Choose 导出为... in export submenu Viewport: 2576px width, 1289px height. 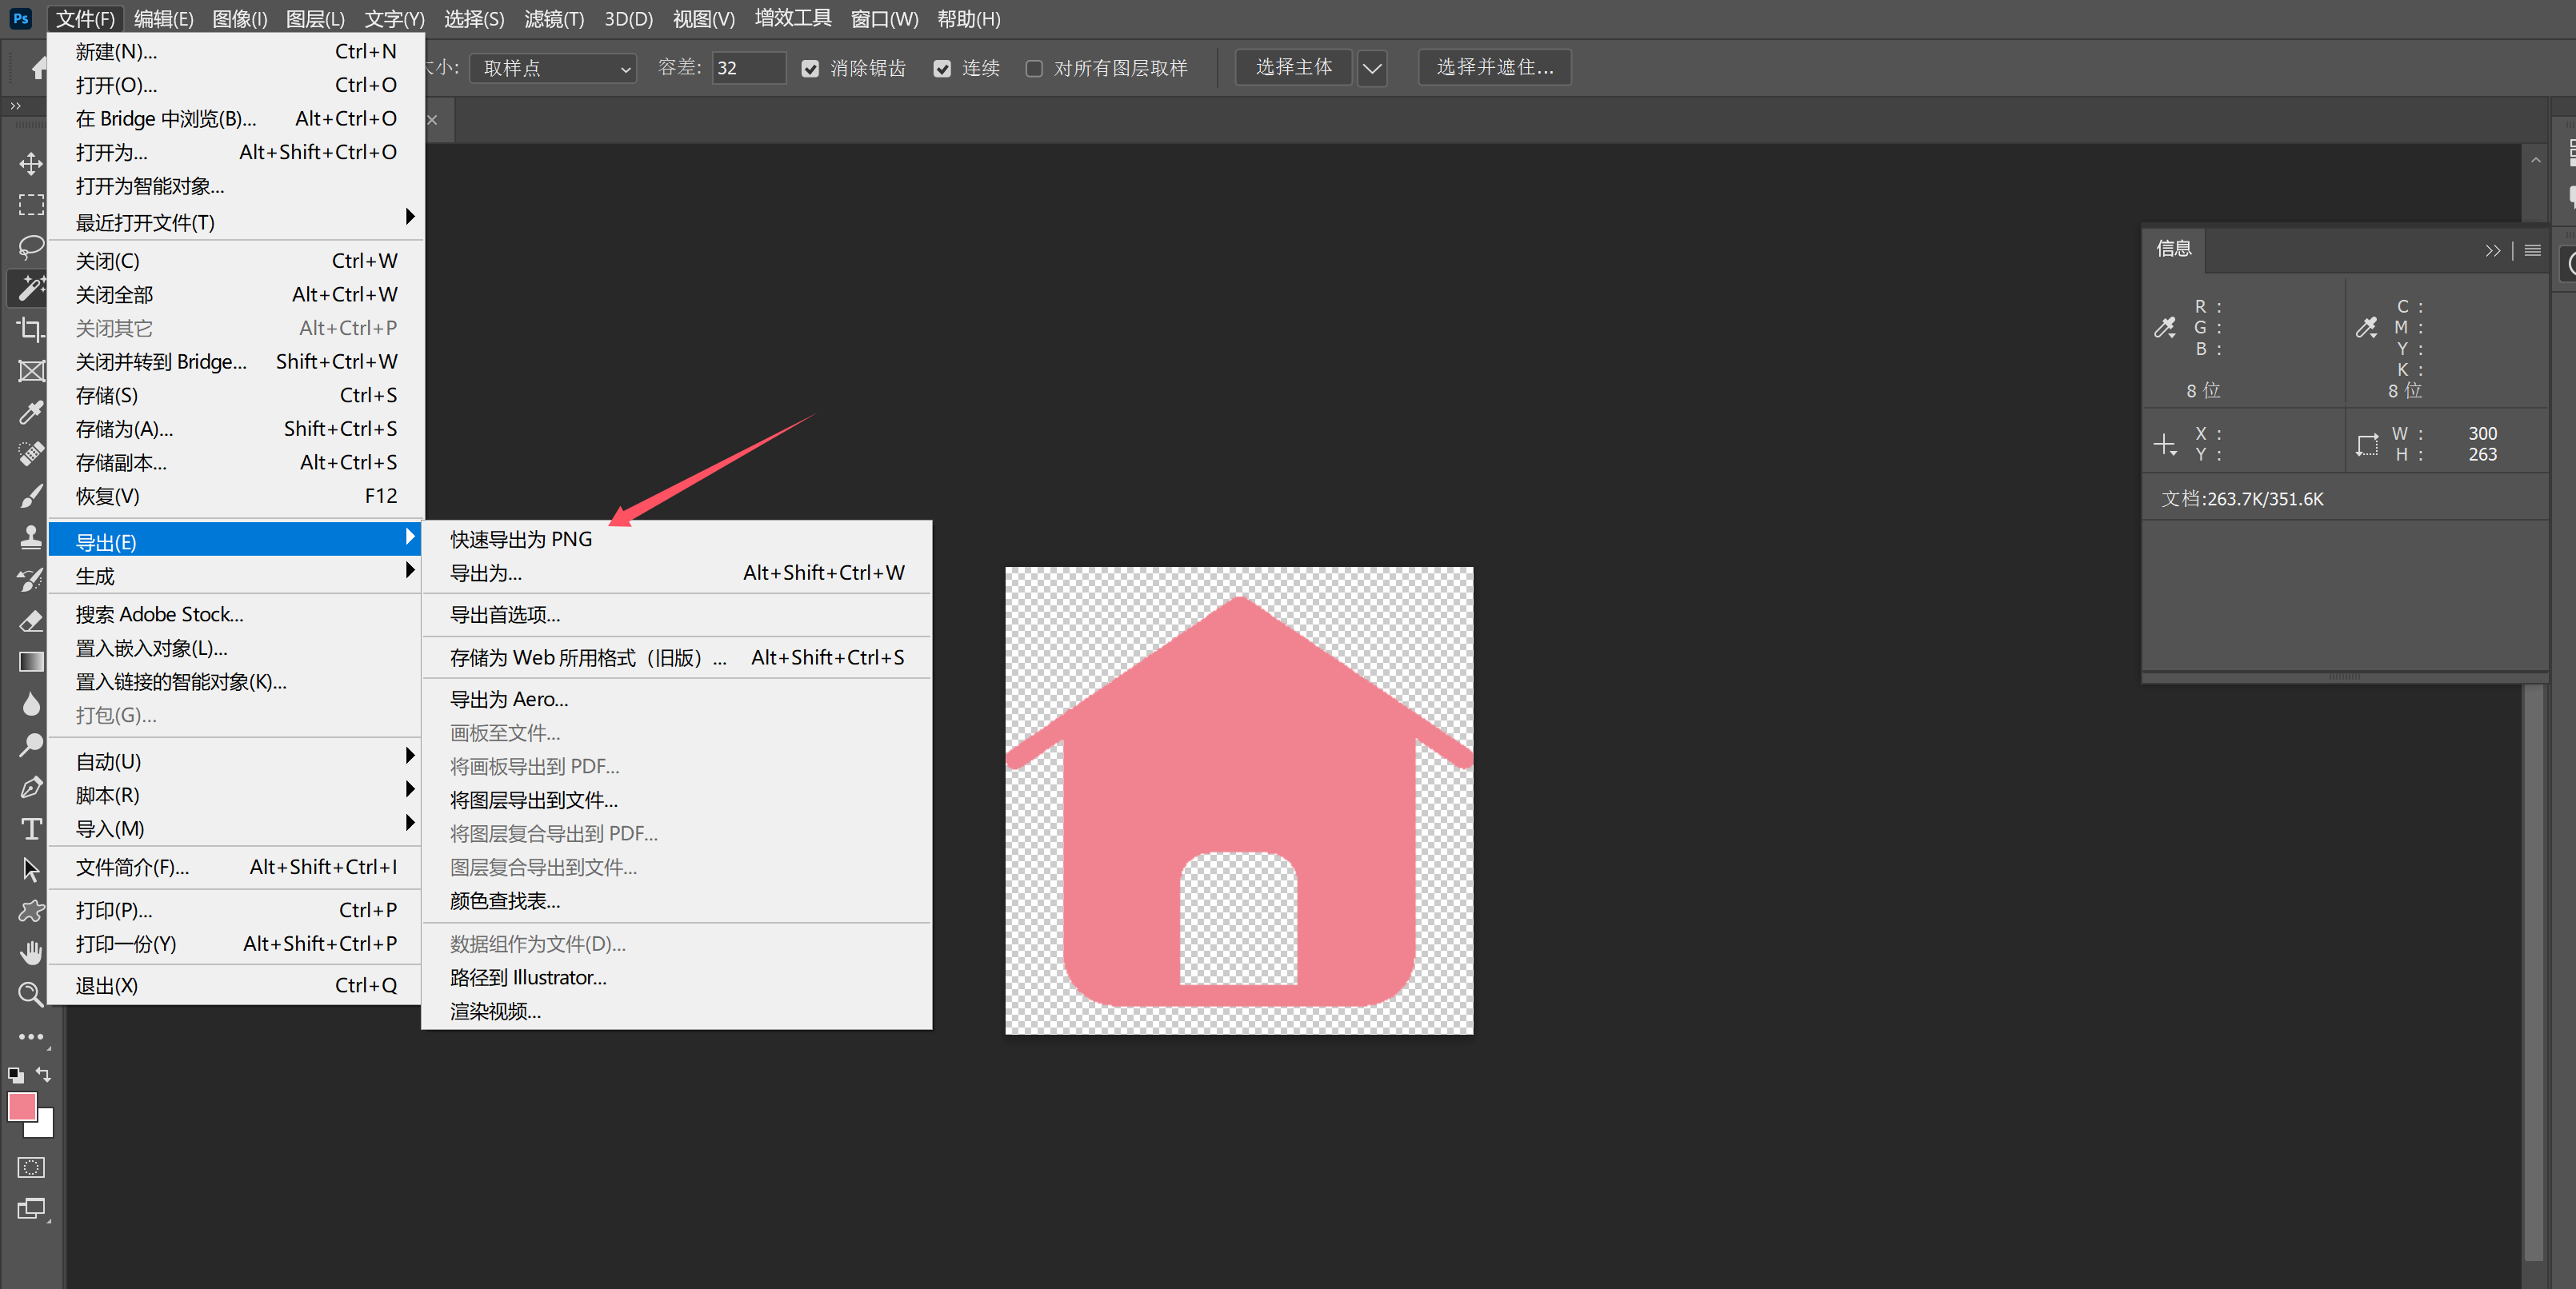point(677,573)
